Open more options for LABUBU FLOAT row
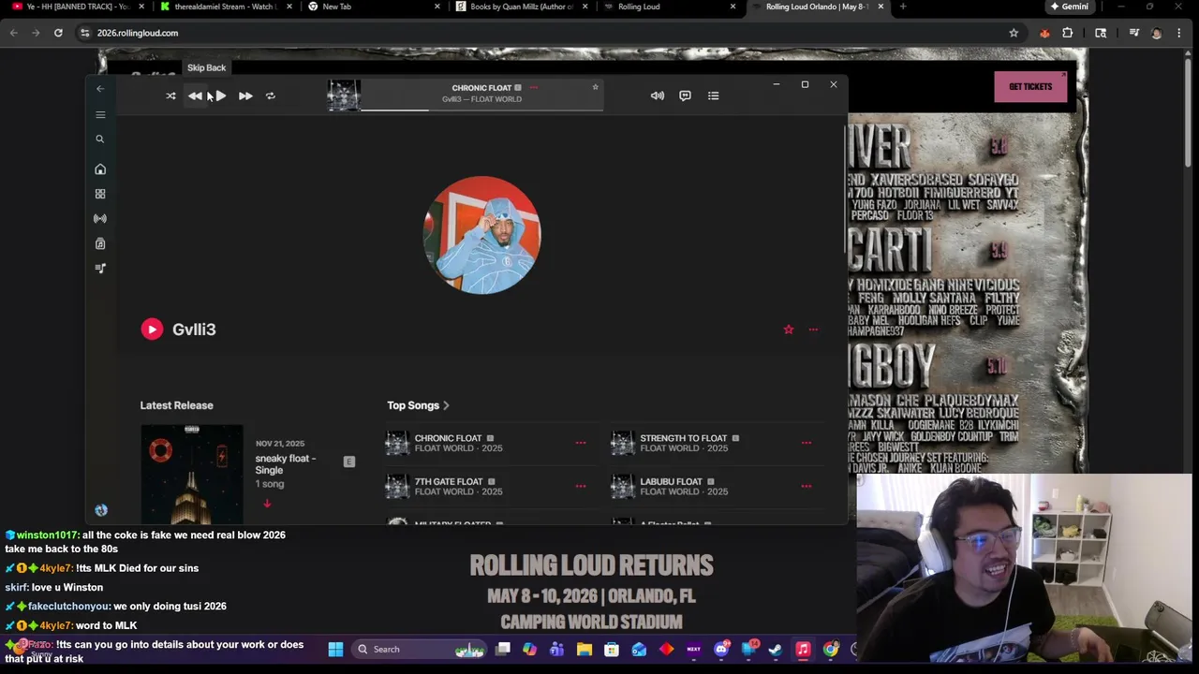1199x674 pixels. coord(806,486)
